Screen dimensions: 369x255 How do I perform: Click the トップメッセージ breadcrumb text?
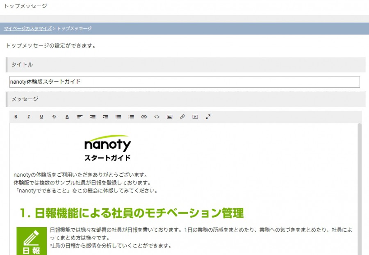point(74,28)
